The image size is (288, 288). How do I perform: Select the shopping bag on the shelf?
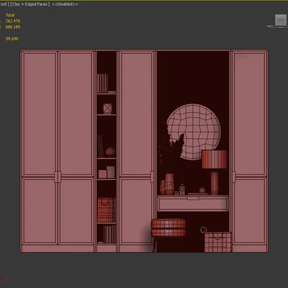tap(107, 210)
